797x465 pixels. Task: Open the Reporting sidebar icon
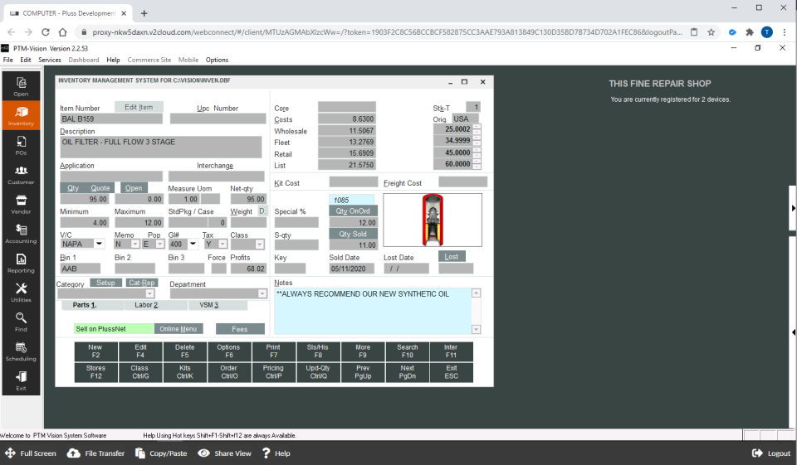(x=21, y=263)
